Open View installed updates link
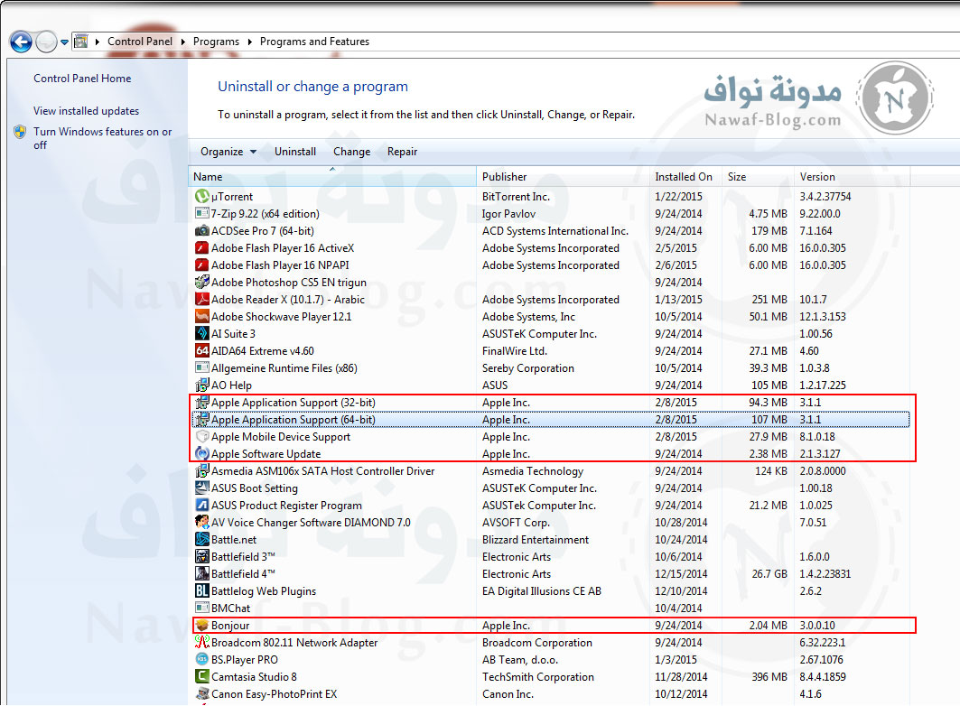Screen dimensions: 960x706 pos(86,111)
